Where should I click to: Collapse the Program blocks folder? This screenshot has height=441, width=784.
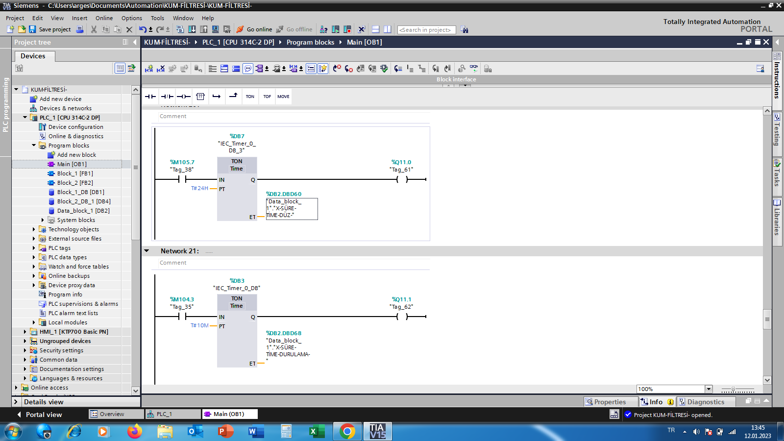(x=34, y=146)
